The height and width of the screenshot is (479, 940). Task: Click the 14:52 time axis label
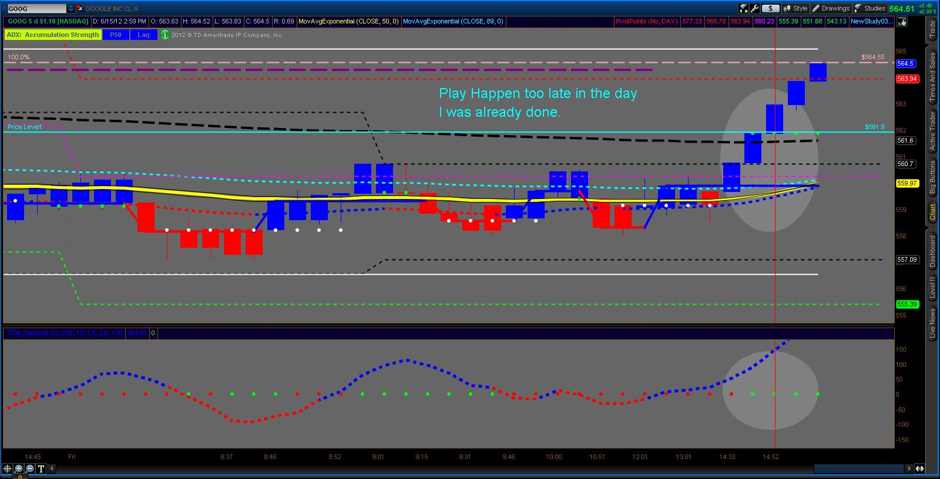pos(771,457)
